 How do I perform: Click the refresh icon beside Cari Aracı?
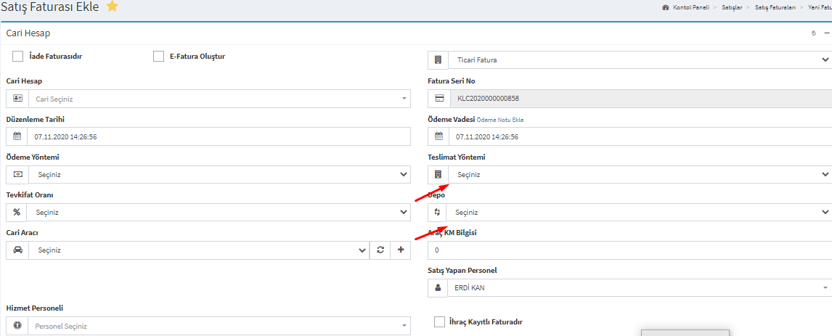(x=380, y=250)
